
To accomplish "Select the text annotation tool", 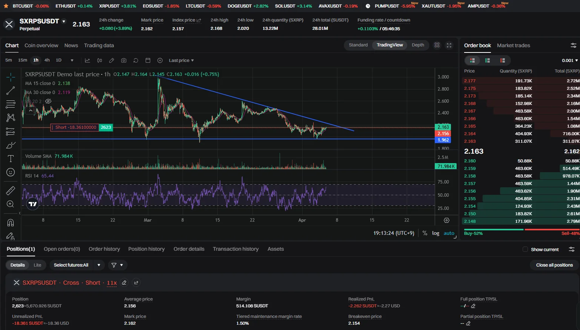I will click(11, 159).
